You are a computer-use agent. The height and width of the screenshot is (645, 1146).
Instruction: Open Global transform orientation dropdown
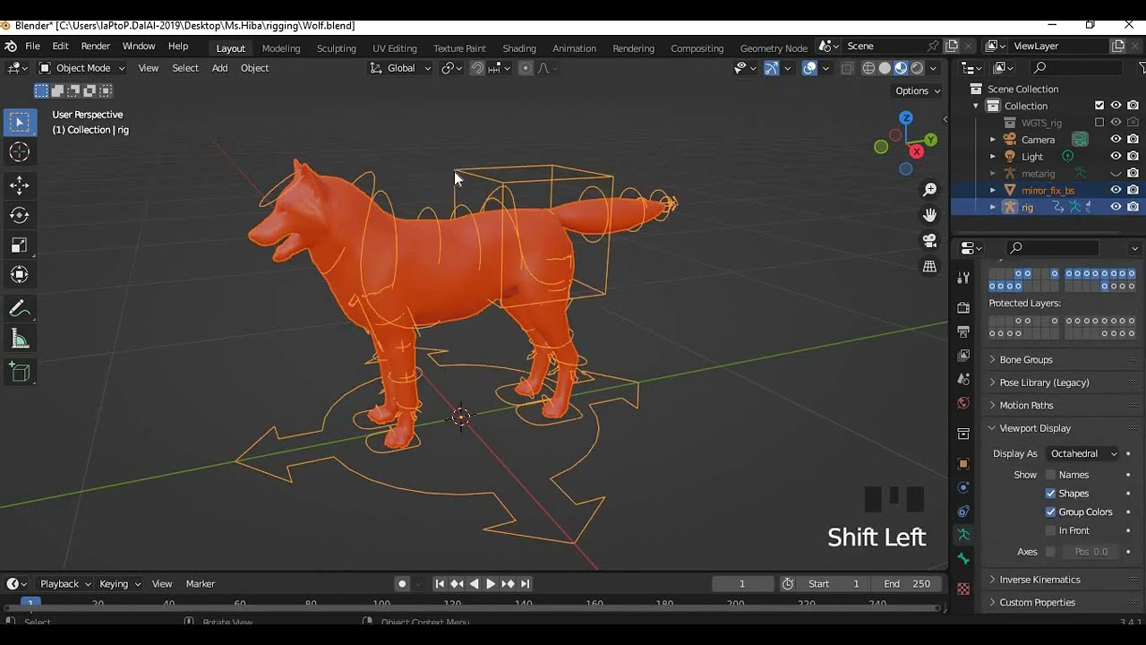coord(400,68)
